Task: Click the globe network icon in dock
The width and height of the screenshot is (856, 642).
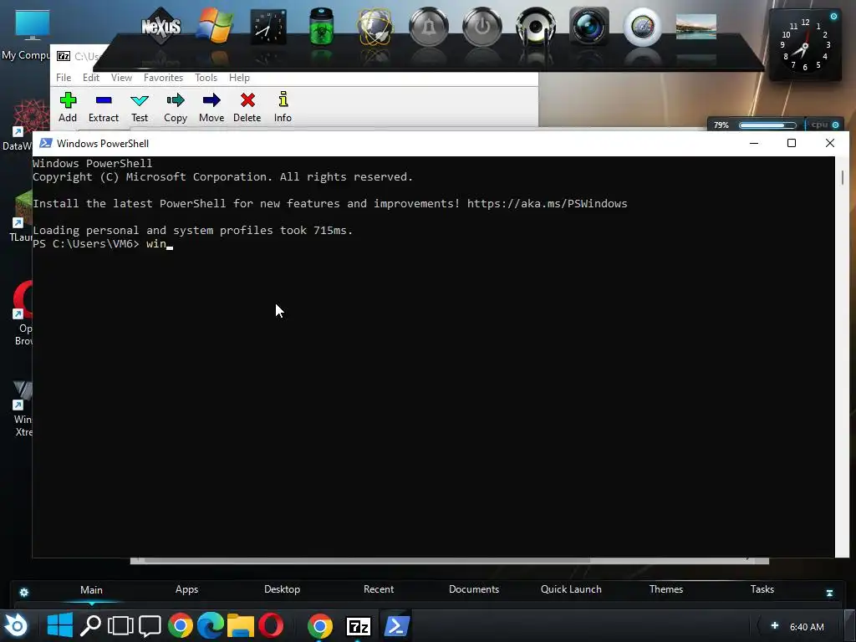Action: tap(374, 27)
